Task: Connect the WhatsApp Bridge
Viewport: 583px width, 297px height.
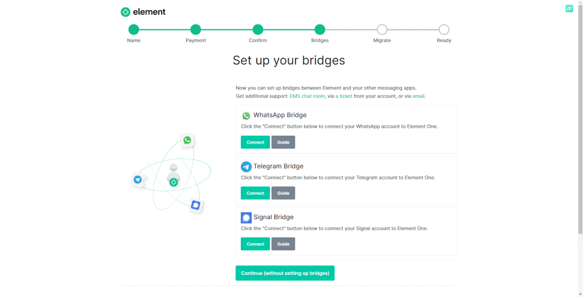Action: (256, 143)
